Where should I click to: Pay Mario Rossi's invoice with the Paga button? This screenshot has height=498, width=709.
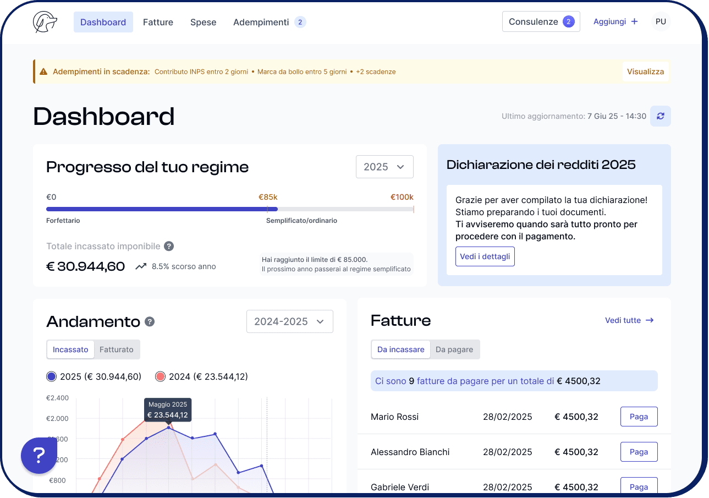tap(639, 417)
